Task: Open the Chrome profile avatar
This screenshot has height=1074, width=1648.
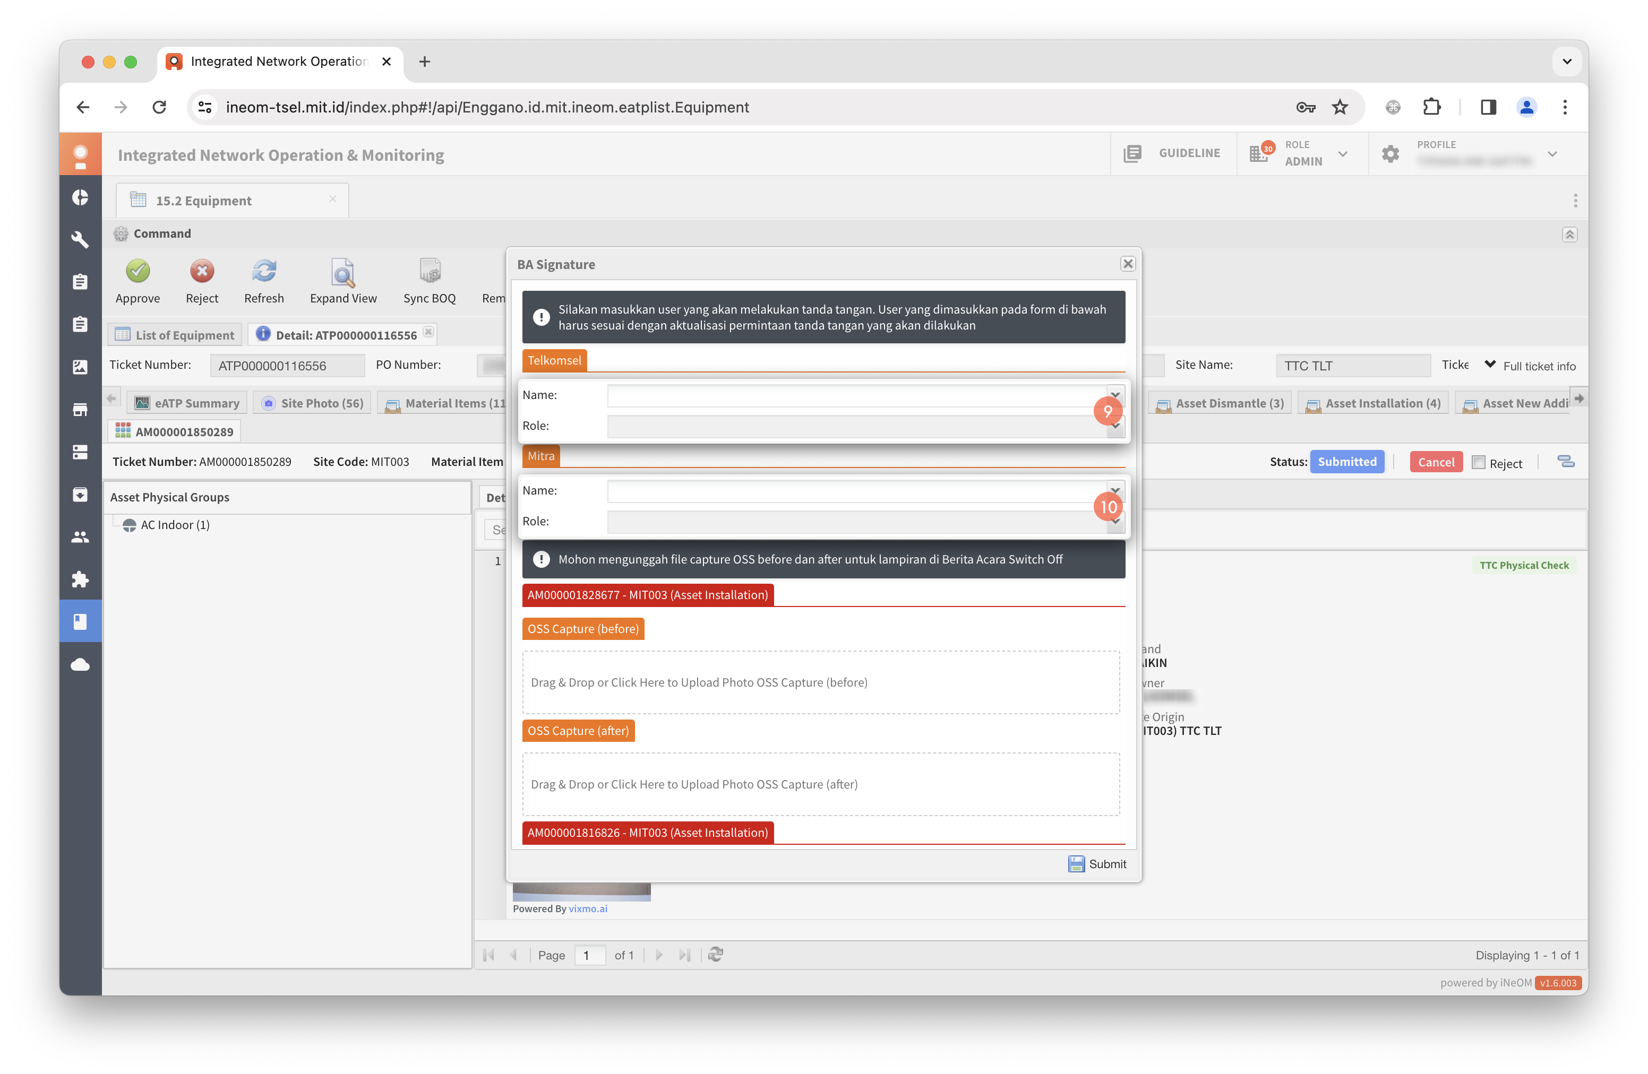Action: pos(1526,107)
